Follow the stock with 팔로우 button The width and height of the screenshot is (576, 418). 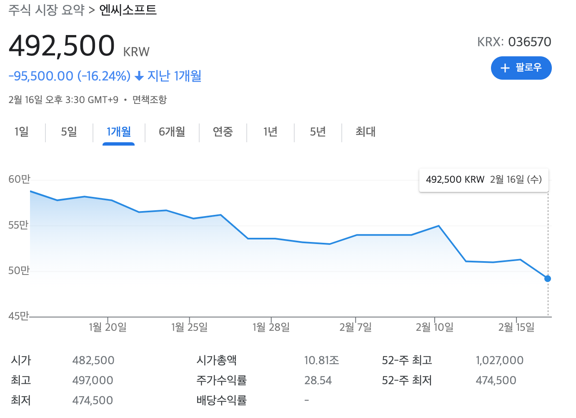pos(521,68)
